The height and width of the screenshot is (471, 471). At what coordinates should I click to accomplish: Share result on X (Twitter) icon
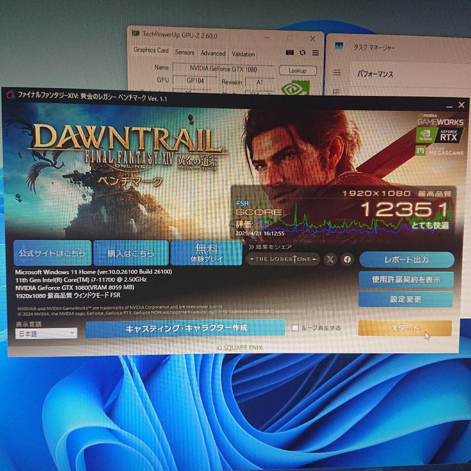click(331, 259)
